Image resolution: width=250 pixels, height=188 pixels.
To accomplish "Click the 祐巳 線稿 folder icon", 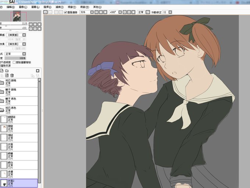I will 2,83.
